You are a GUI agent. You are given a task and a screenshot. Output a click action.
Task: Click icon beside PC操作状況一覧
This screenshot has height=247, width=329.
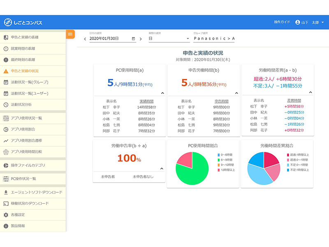click(6, 179)
